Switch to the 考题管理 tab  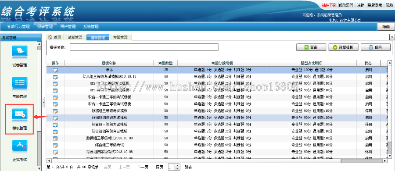coord(120,37)
